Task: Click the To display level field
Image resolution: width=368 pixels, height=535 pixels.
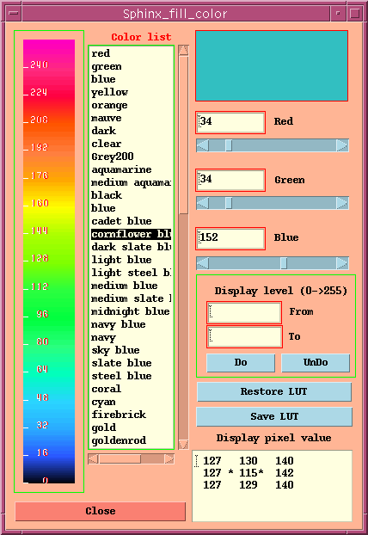Action: (x=244, y=337)
